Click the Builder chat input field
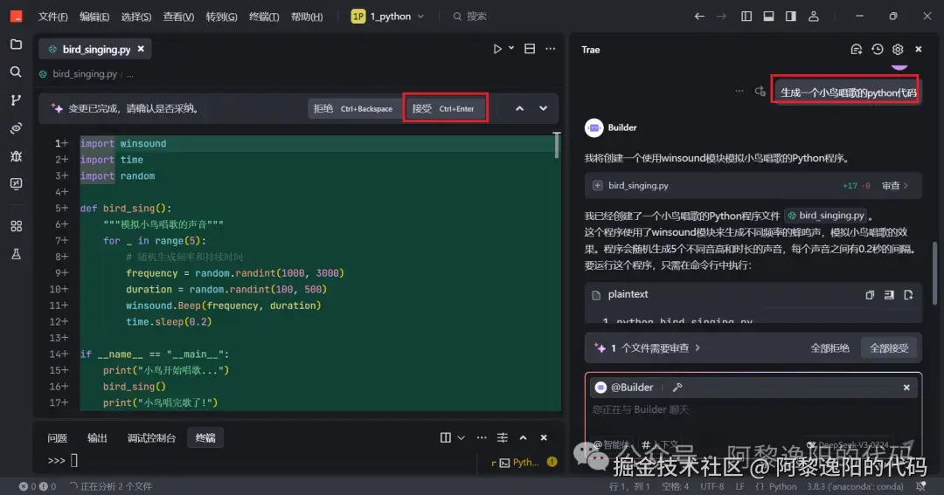The height and width of the screenshot is (495, 944). tap(753, 410)
